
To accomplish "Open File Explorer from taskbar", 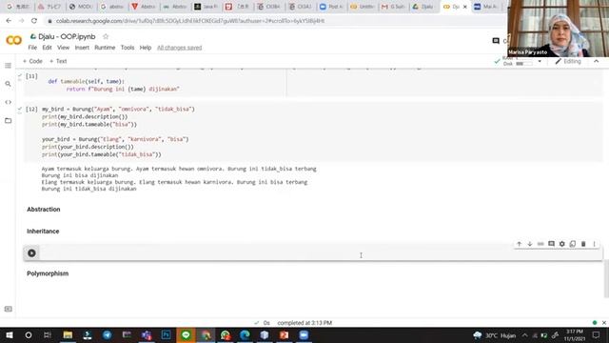I will tap(68, 334).
